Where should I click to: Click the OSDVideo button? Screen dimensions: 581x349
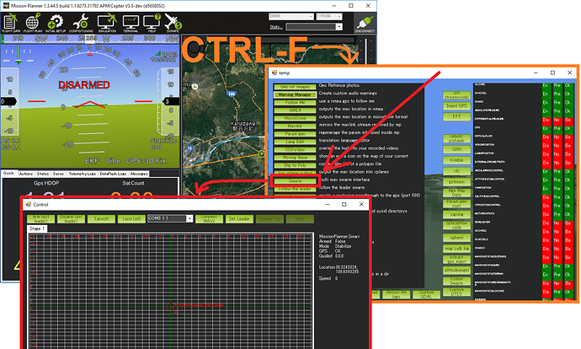pos(295,149)
